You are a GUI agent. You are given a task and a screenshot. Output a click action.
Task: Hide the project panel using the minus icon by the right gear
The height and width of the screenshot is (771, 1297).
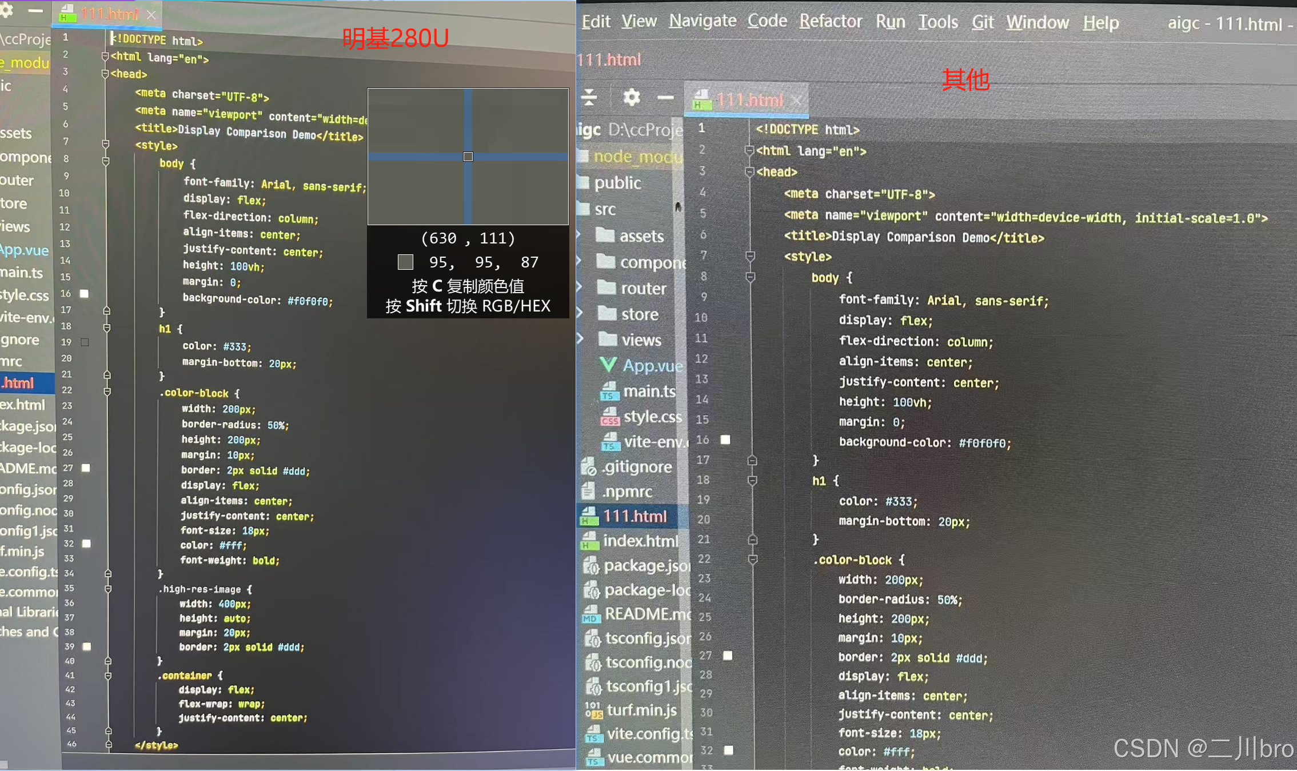click(665, 98)
